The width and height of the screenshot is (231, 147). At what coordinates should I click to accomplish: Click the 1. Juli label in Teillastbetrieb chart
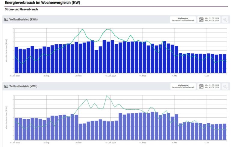coord(207,143)
